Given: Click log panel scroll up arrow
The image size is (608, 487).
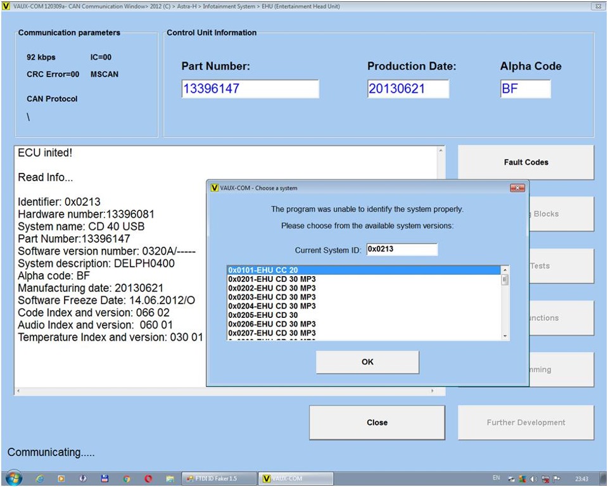Looking at the screenshot, I should click(441, 151).
